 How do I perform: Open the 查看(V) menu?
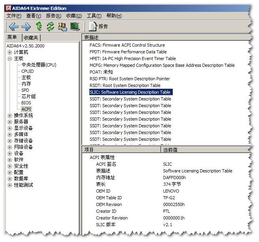[34, 16]
